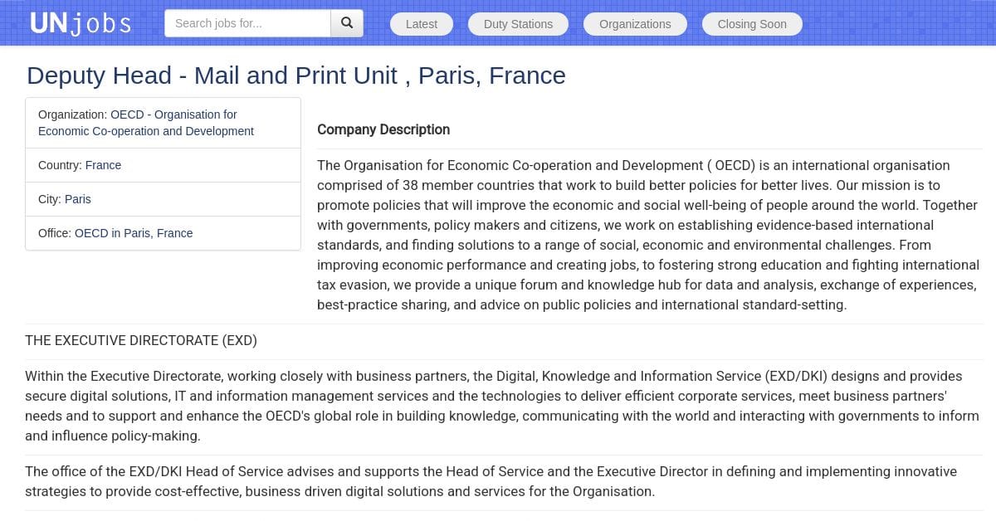This screenshot has height=521, width=996.
Task: Click the 'Office:' label row
Action: point(163,233)
